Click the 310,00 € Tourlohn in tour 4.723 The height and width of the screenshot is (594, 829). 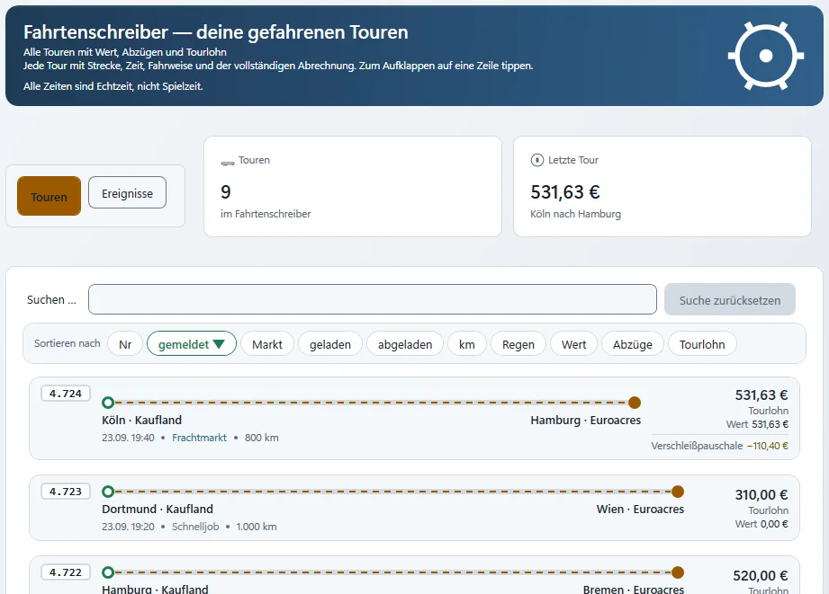(761, 495)
